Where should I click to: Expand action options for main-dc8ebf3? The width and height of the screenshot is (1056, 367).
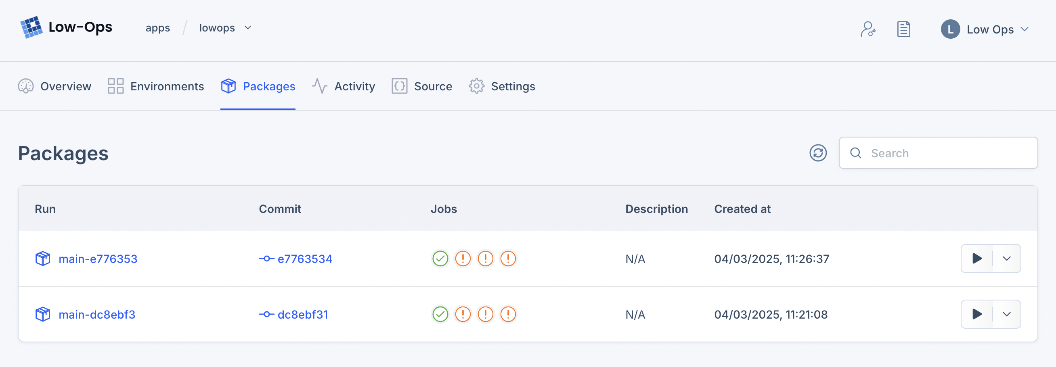pyautogui.click(x=1006, y=314)
